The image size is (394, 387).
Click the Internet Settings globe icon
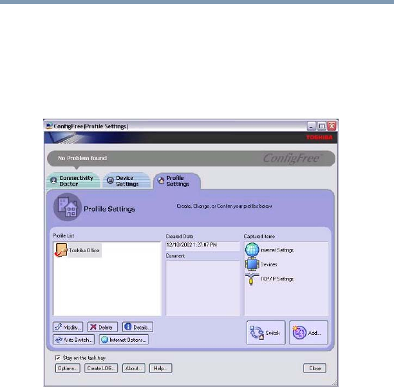click(252, 250)
